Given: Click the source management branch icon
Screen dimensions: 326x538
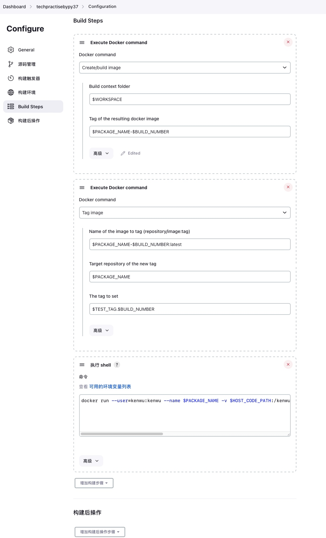Looking at the screenshot, I should point(11,64).
